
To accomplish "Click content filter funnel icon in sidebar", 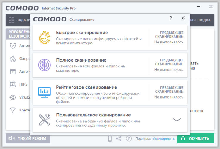I will click(x=13, y=110).
